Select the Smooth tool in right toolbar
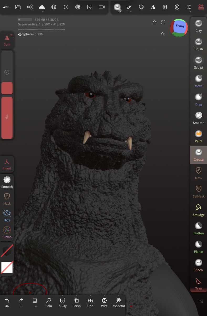Screen dimensions: 207x316 (x=199, y=118)
